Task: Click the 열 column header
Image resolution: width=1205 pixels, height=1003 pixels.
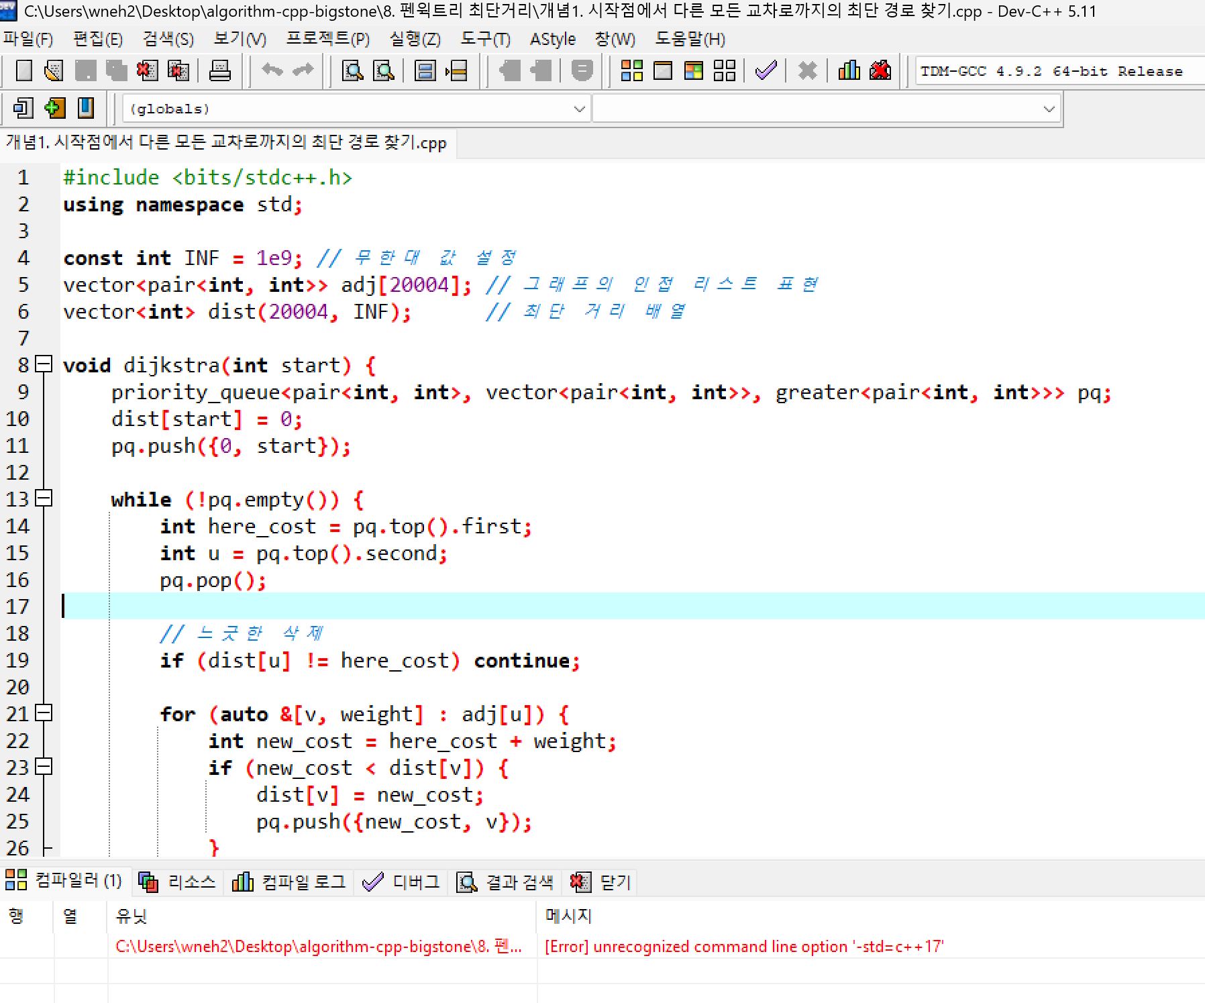Action: coord(81,916)
